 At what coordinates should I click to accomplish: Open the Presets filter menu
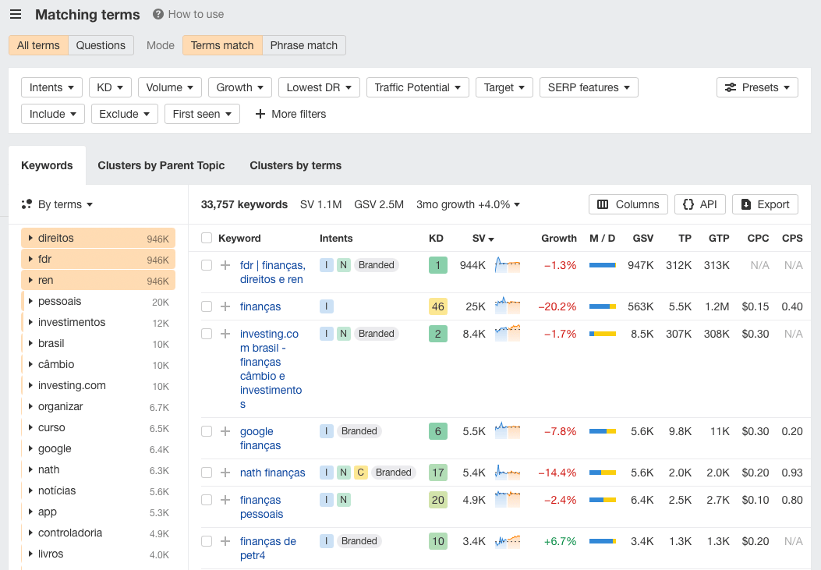point(756,87)
